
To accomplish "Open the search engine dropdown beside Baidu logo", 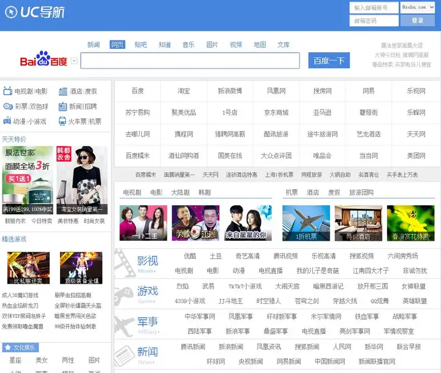I will 73,61.
